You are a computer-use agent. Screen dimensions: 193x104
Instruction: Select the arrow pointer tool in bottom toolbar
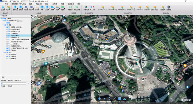point(104,99)
